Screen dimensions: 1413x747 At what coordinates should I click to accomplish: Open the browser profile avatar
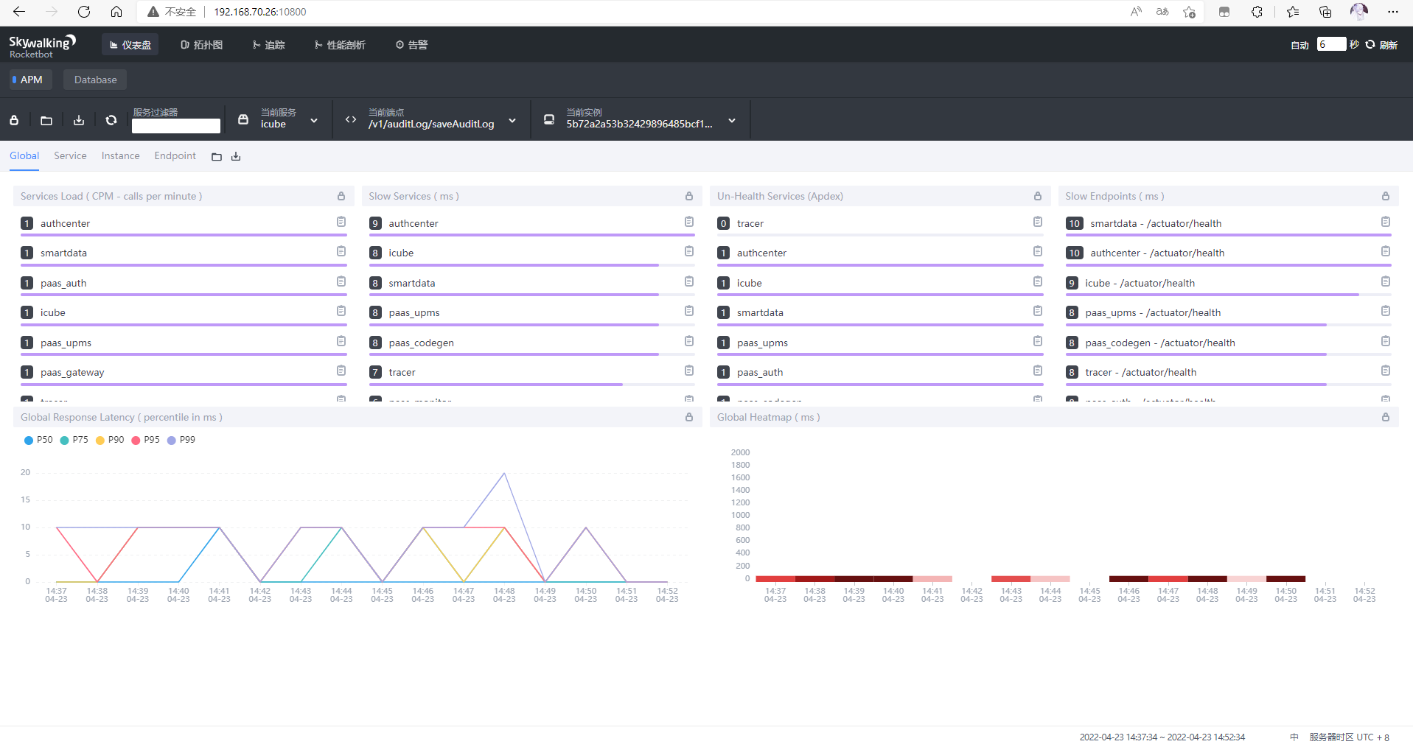coord(1359,12)
